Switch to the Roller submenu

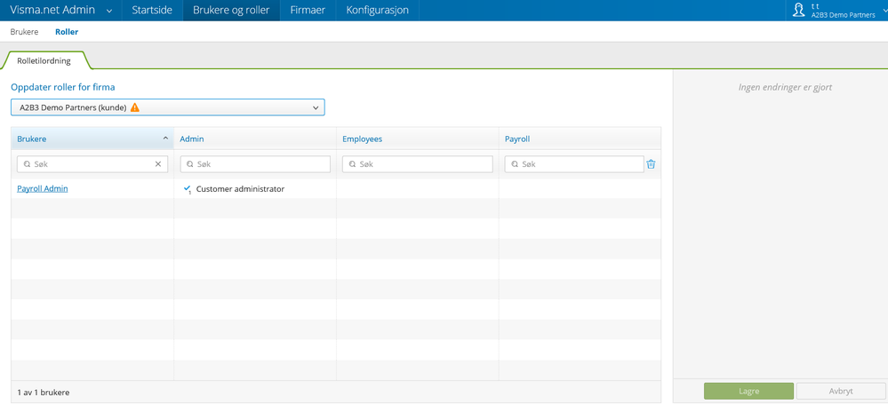point(67,32)
